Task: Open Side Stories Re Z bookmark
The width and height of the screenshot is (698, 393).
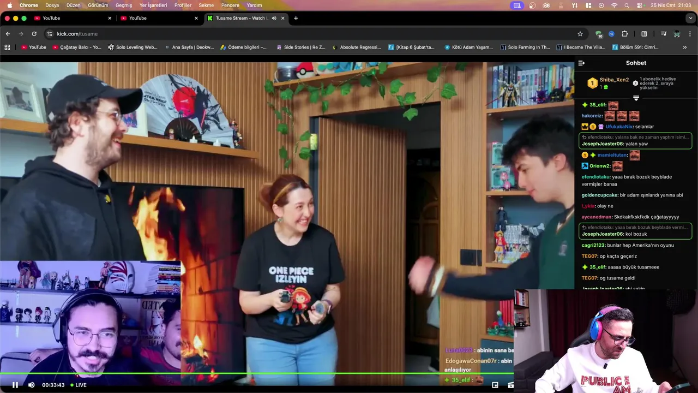Action: coord(300,47)
